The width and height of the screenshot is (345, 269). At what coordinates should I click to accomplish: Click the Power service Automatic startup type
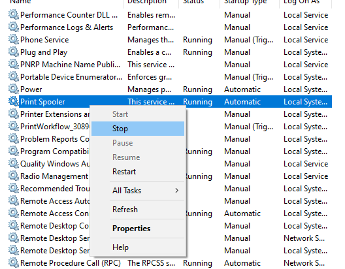(x=242, y=89)
